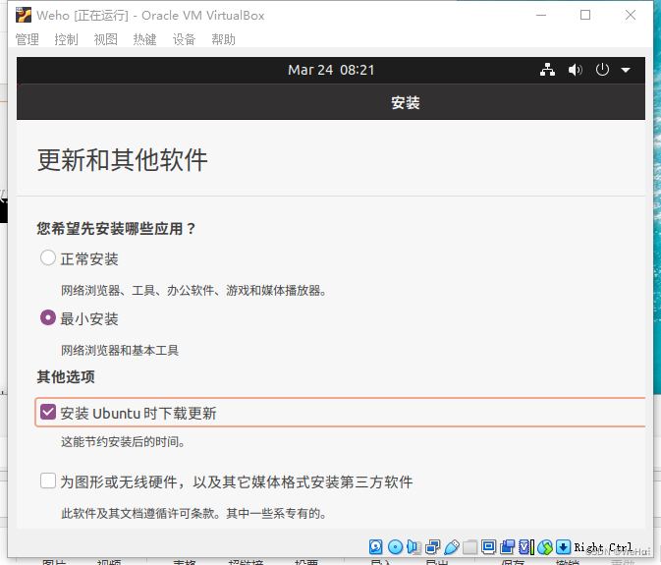Click the optical disc icon in status bar
The width and height of the screenshot is (661, 565).
coord(395,547)
